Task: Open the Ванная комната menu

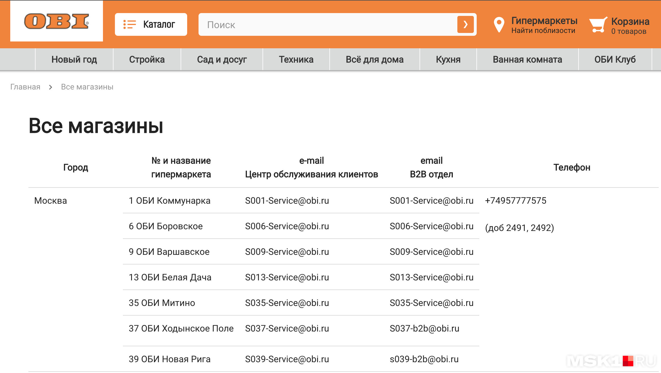Action: [527, 59]
